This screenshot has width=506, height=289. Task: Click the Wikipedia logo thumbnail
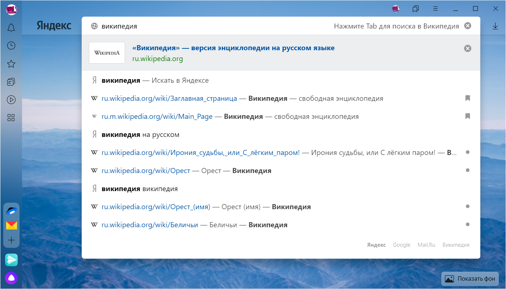point(107,53)
